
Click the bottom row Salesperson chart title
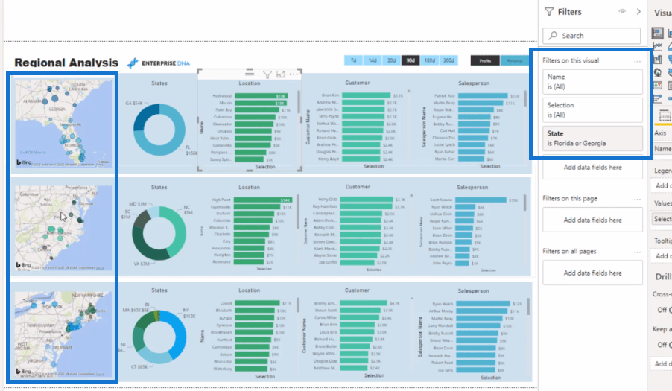coord(473,290)
